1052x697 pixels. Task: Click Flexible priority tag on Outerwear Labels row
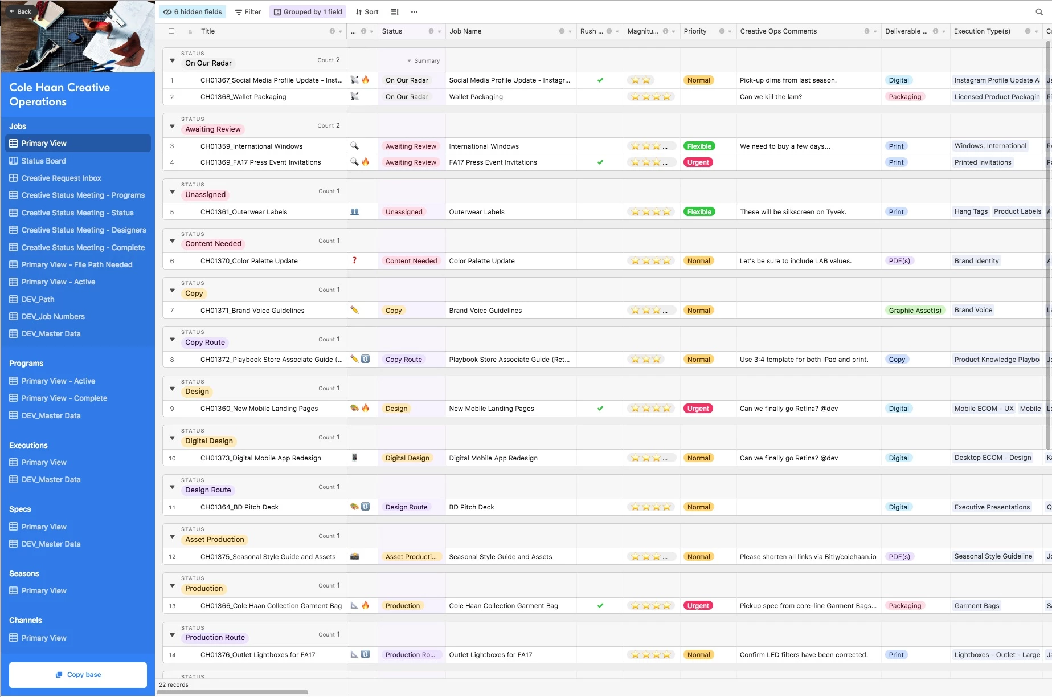[699, 212]
